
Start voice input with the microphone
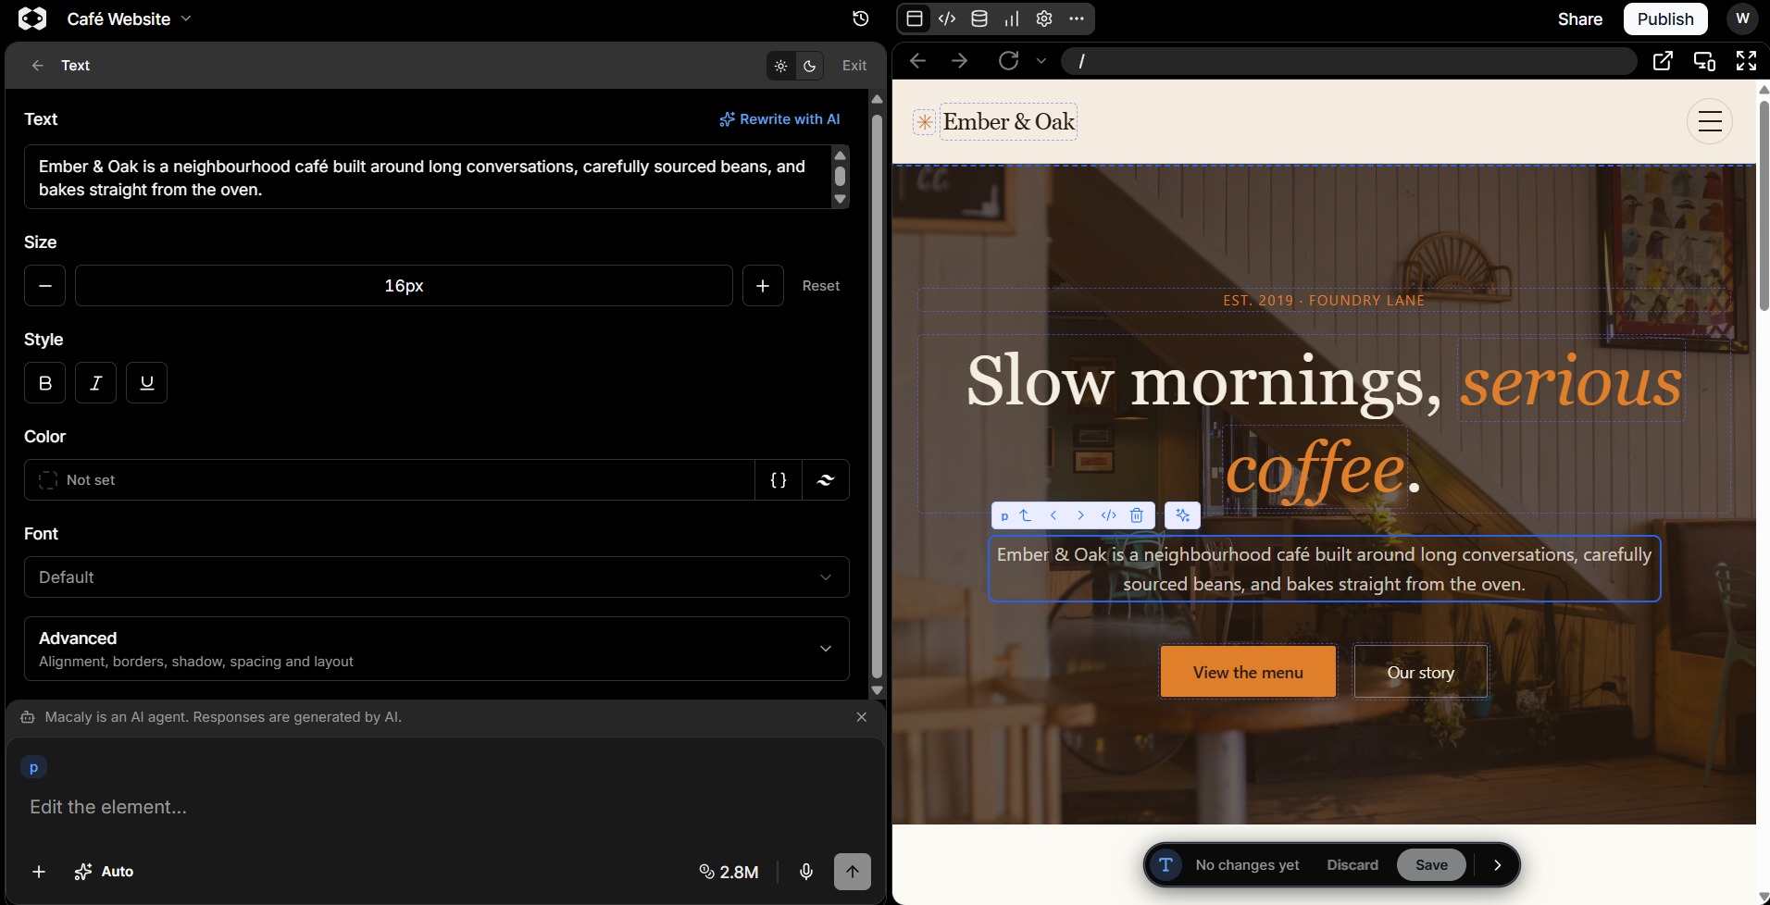(806, 872)
